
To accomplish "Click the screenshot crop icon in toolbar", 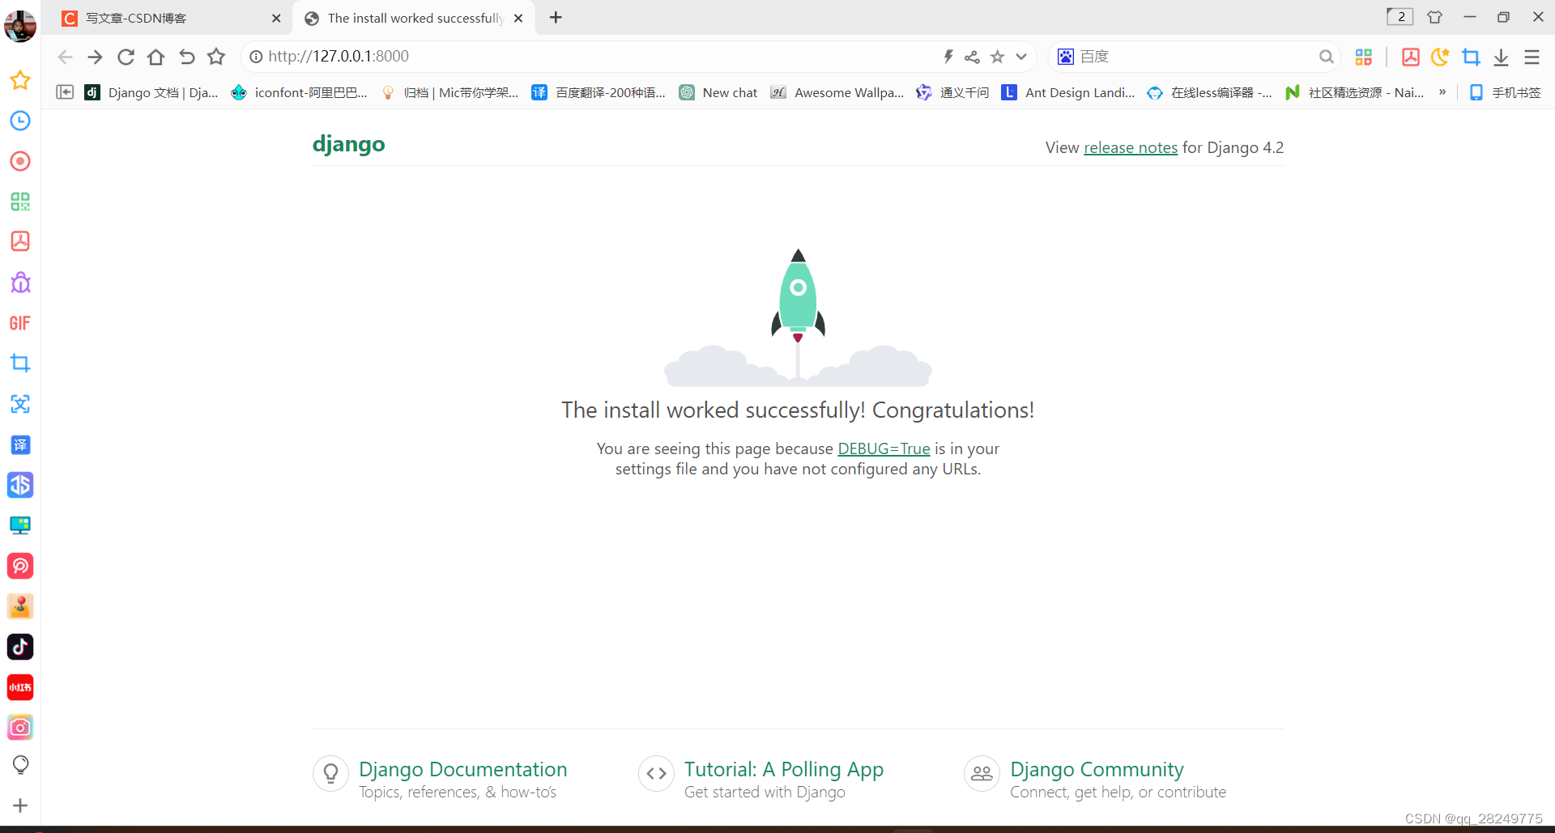I will [1471, 57].
